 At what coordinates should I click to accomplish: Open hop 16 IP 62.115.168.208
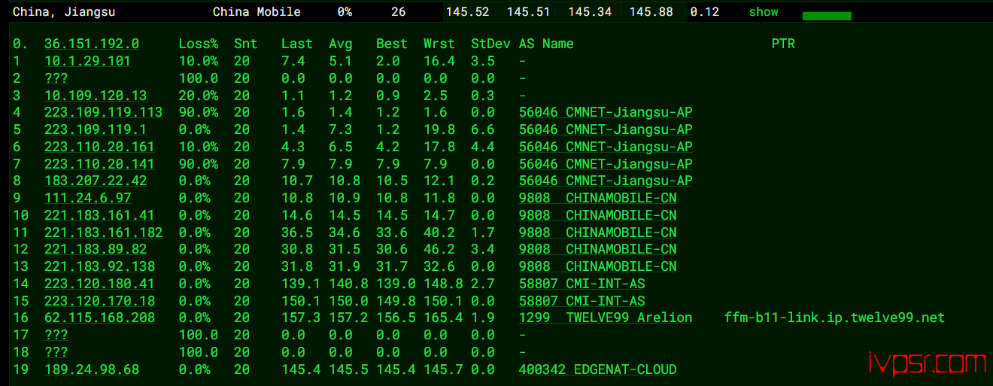tap(99, 318)
